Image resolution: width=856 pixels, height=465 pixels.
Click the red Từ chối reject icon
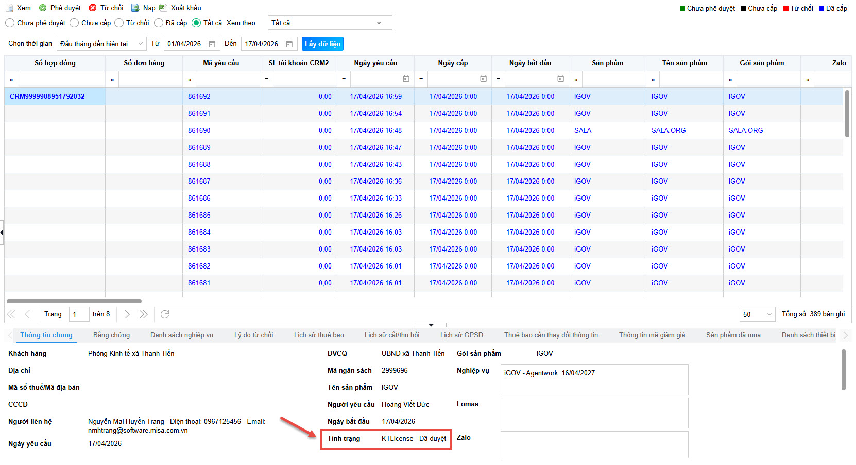93,8
